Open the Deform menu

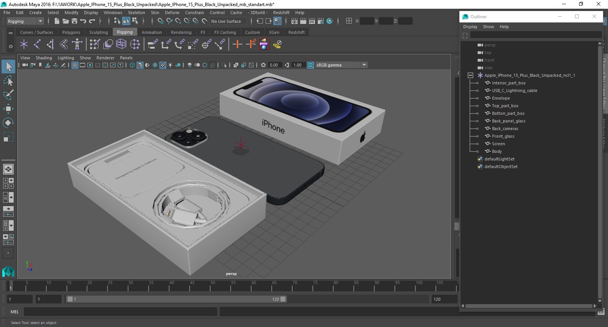click(172, 13)
